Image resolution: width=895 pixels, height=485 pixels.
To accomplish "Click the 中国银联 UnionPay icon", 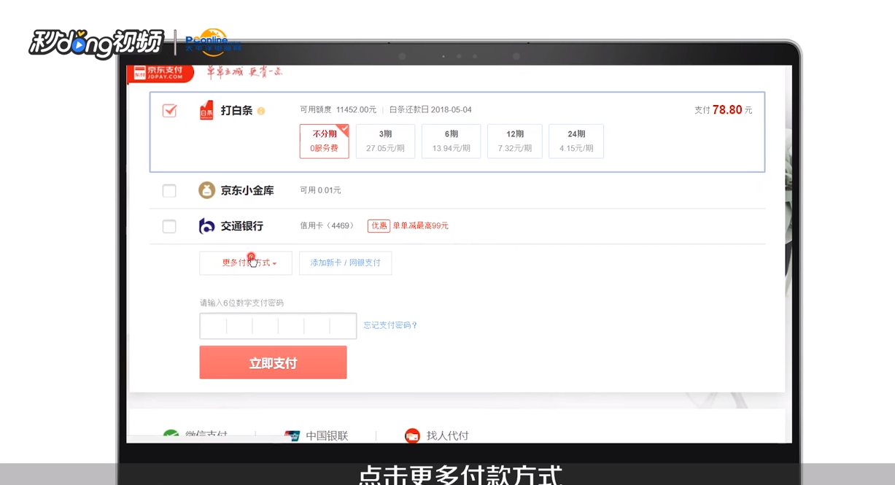I will pyautogui.click(x=292, y=436).
